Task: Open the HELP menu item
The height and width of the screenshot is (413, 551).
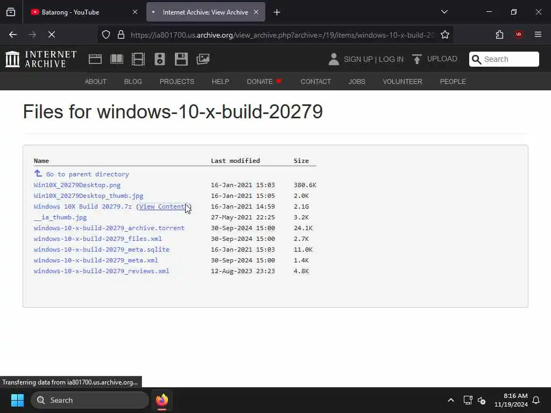Action: click(220, 82)
